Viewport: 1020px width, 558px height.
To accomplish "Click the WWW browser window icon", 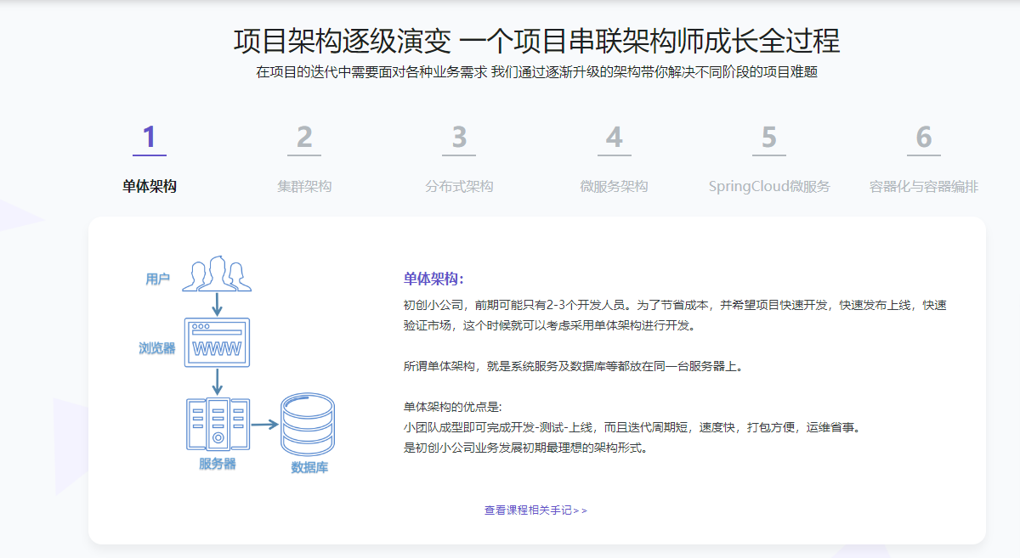I will [217, 341].
